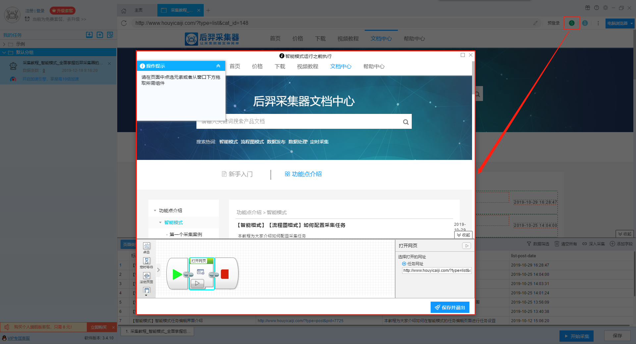Click the crab avatar profile icon
Viewport: 636px width, 344px height.
tap(12, 15)
